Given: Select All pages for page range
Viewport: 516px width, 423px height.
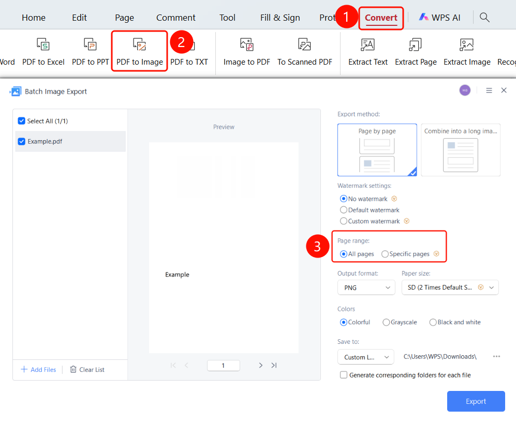Looking at the screenshot, I should point(344,254).
